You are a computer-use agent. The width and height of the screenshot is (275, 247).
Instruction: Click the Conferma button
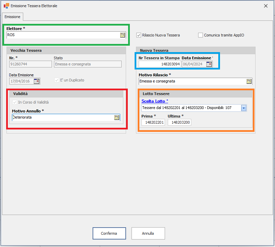pos(109,233)
